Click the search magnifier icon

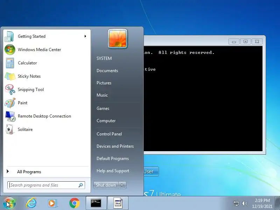(x=81, y=185)
